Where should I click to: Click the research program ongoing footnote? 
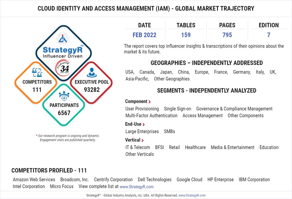coord(68,138)
